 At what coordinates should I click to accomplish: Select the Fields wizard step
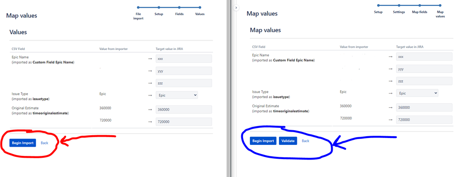click(x=179, y=14)
